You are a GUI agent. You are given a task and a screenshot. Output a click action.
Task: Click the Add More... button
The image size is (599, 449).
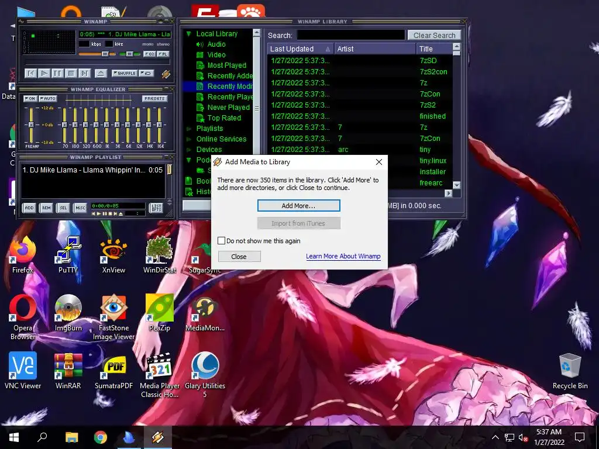coord(298,205)
